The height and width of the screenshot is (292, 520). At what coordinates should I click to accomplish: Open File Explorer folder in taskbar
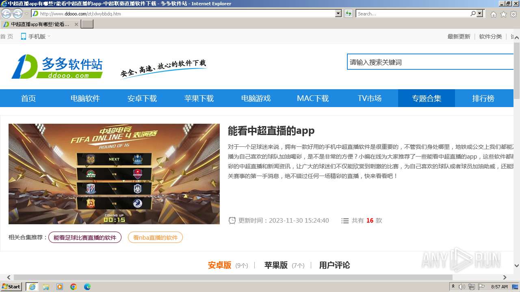click(x=46, y=287)
